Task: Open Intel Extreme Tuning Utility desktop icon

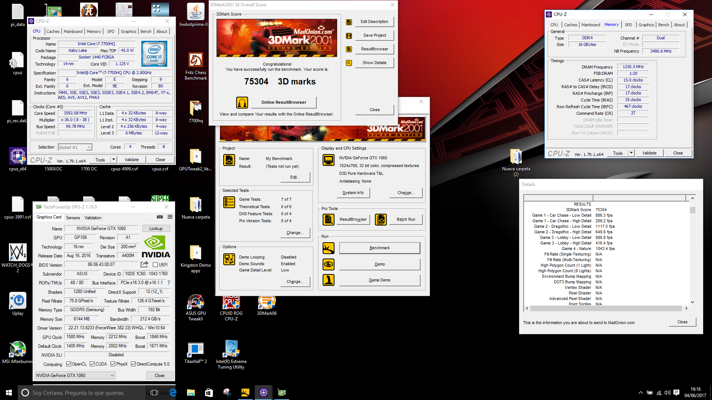Action: (x=231, y=354)
